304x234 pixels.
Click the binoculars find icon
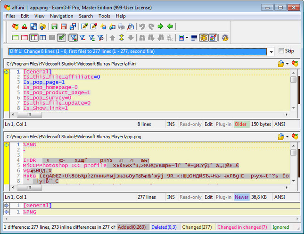tap(142, 38)
